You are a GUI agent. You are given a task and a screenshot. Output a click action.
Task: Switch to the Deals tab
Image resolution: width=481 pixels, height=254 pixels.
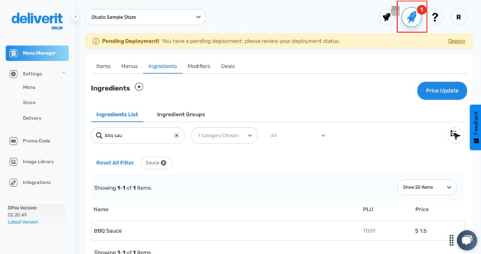pos(228,66)
